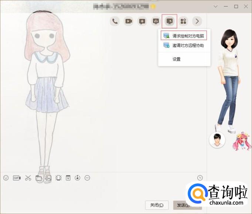The height and width of the screenshot is (214, 252).
Task: Click the more options ellipsis icon
Action: click(87, 178)
